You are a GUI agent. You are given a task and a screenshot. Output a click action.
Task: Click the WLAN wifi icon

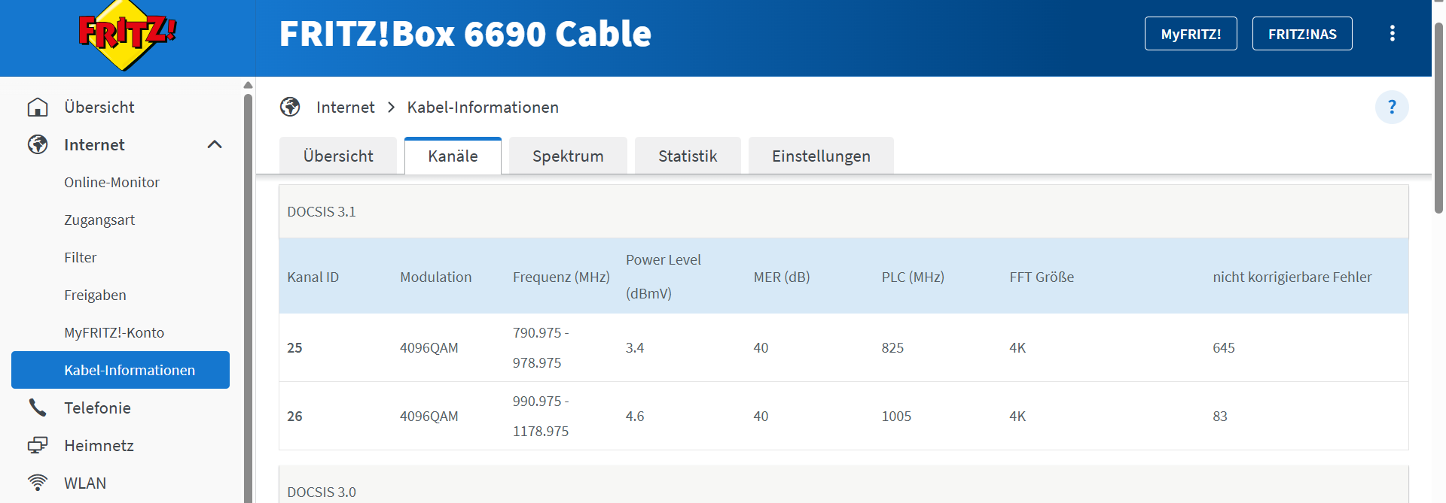point(38,482)
